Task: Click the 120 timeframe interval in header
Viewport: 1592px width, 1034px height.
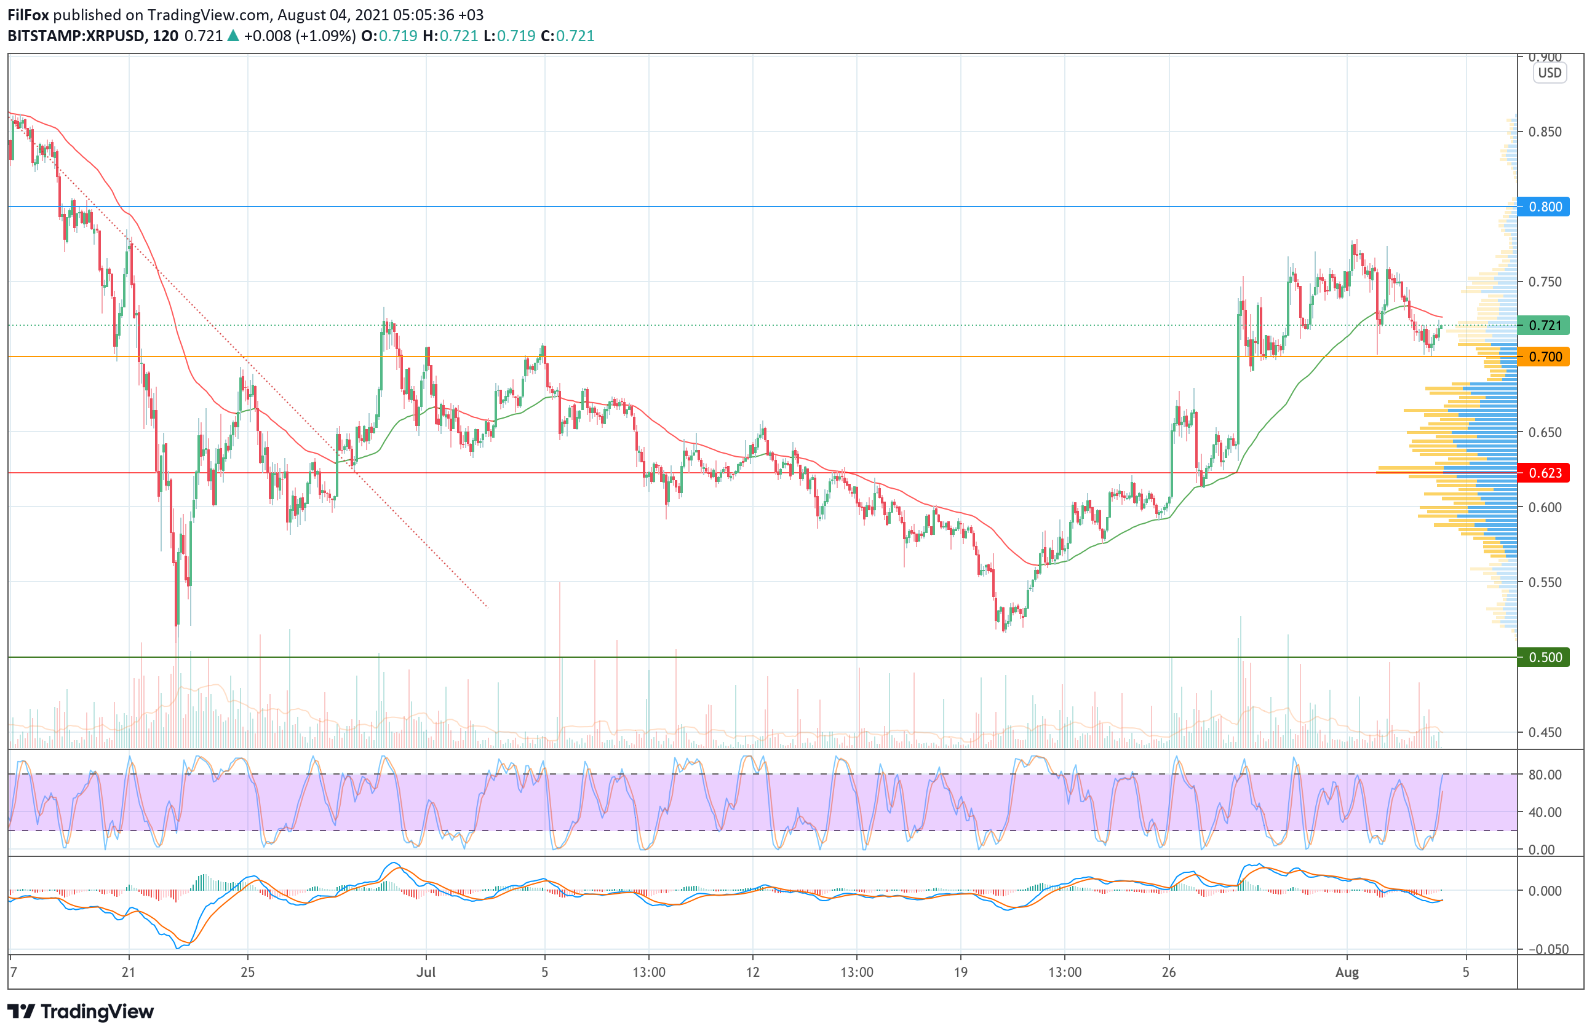Action: (165, 36)
